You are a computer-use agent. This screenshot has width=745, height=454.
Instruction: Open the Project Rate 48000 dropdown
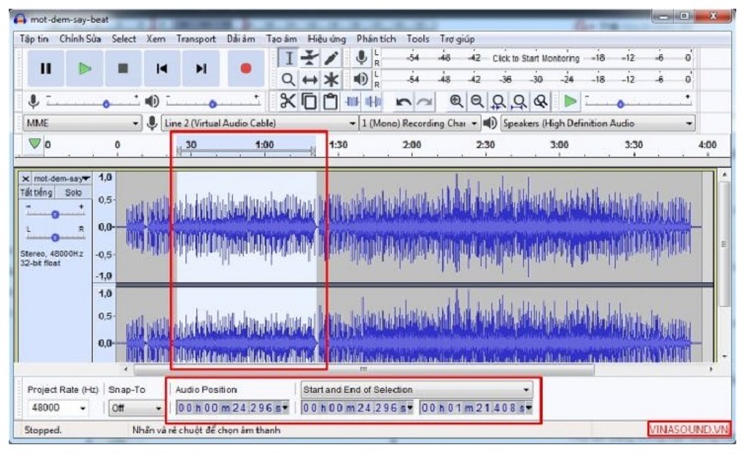click(x=57, y=408)
